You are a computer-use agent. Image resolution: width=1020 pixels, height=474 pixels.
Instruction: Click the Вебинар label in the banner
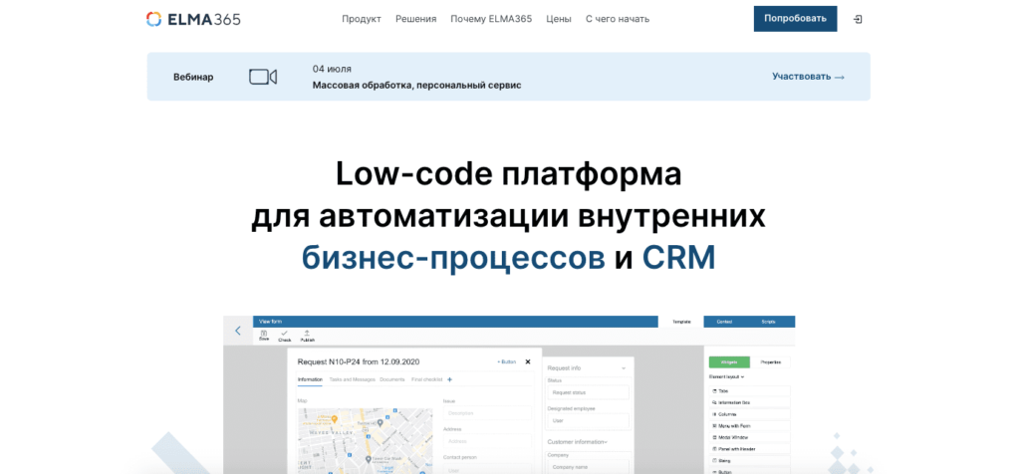tap(193, 77)
